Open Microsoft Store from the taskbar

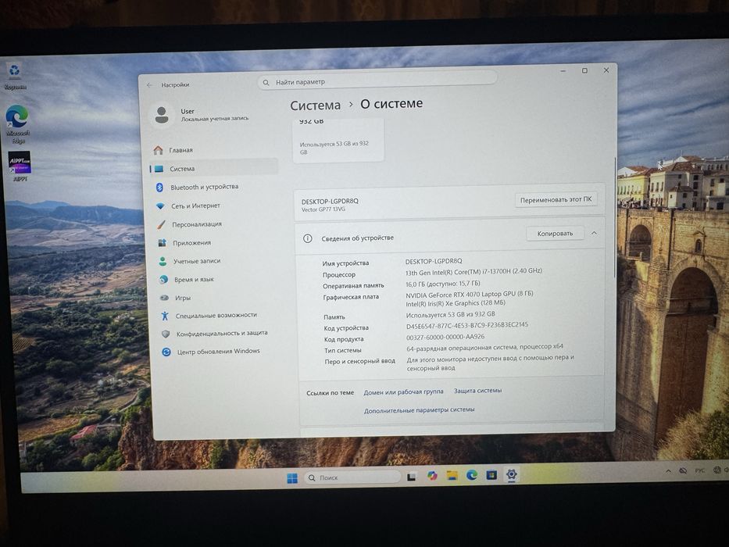coord(491,474)
